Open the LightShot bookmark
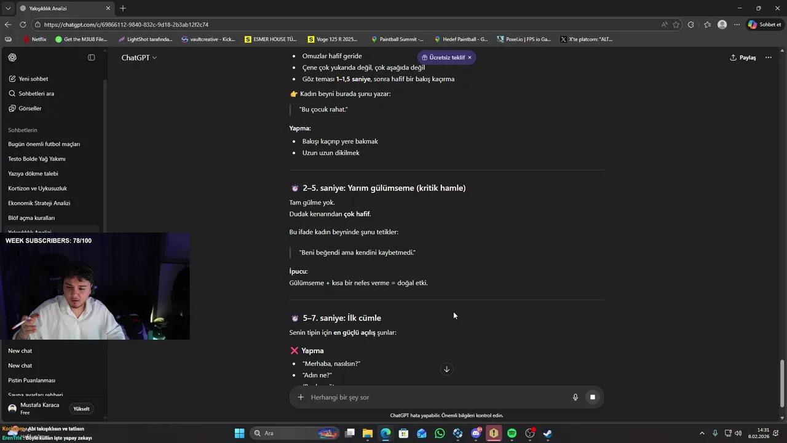This screenshot has width=787, height=443. pyautogui.click(x=145, y=39)
